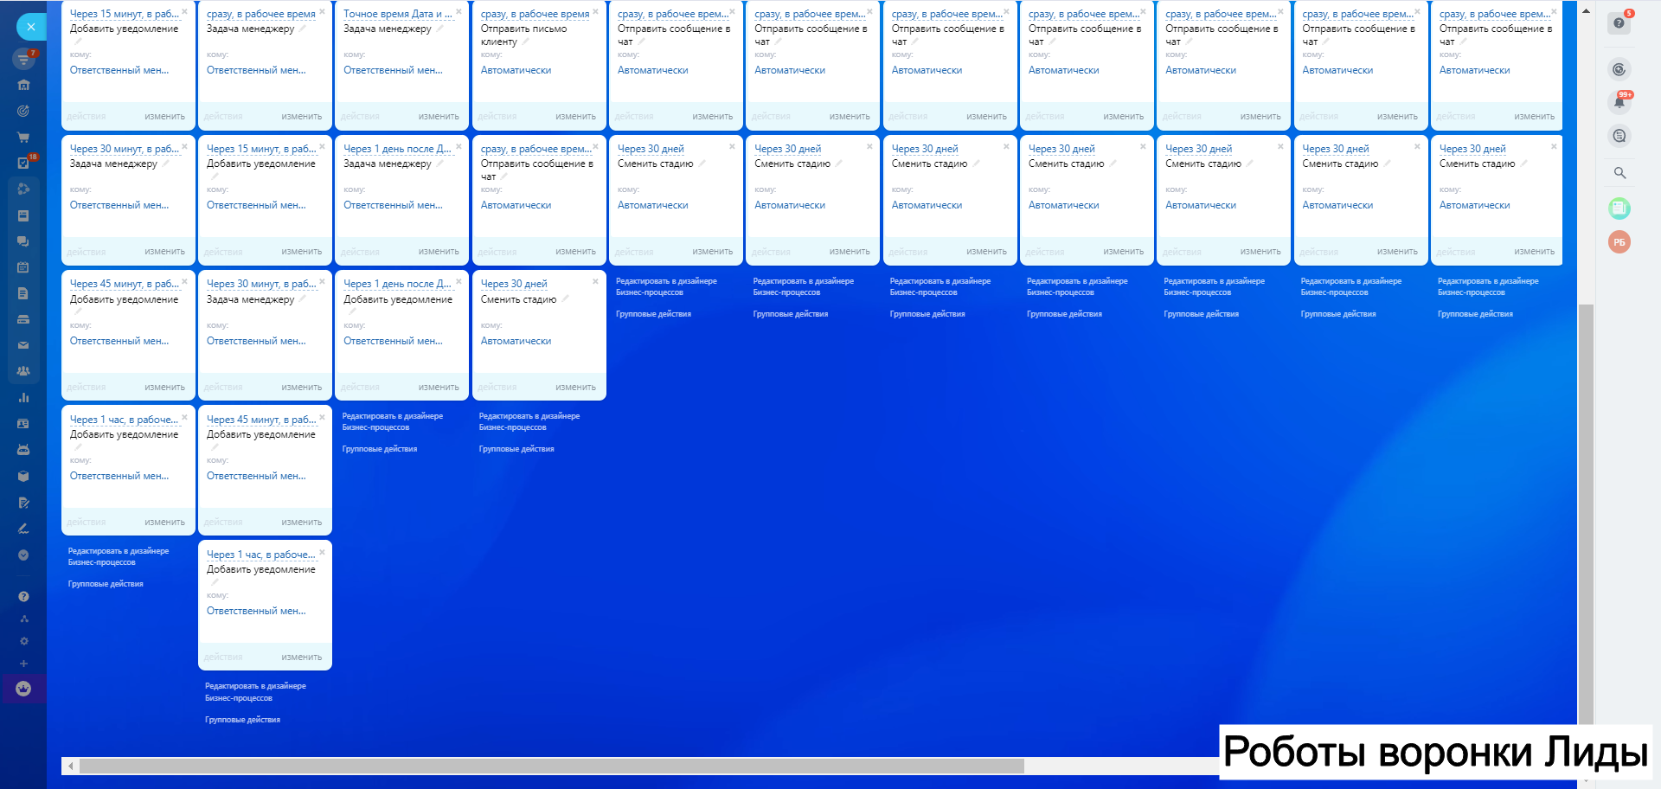This screenshot has height=789, width=1661.
Task: Open the document-with-pencil icon in the left sidebar
Action: click(23, 503)
